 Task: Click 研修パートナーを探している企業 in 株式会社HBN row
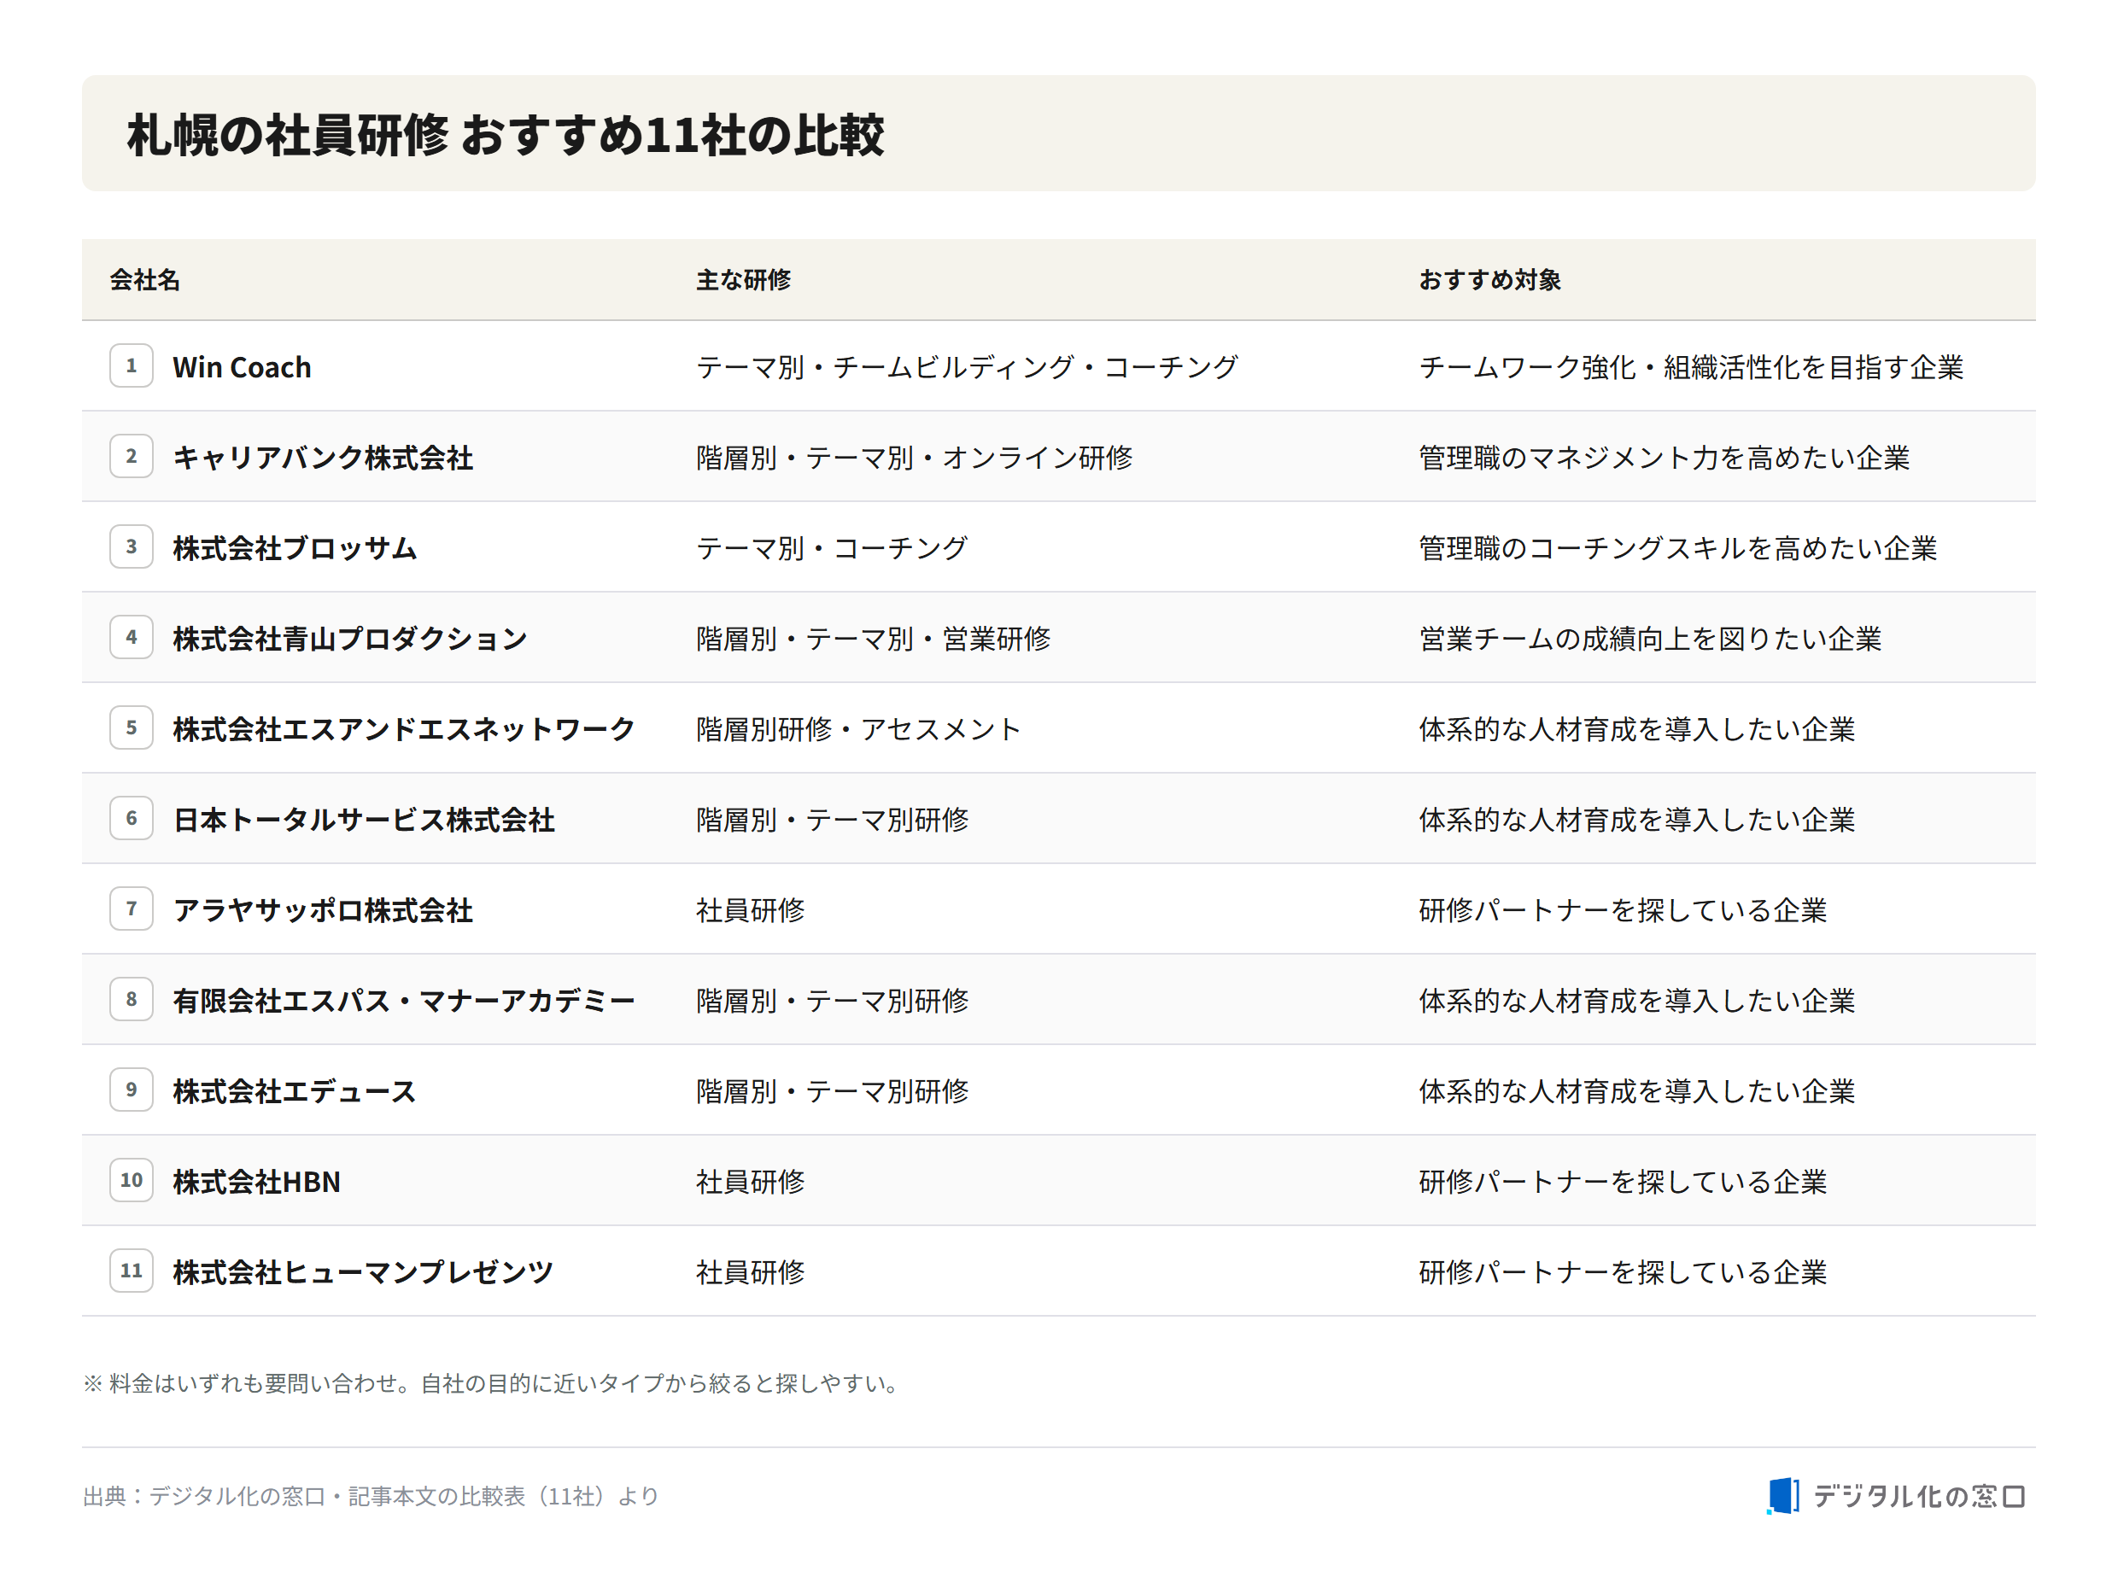[1623, 1182]
